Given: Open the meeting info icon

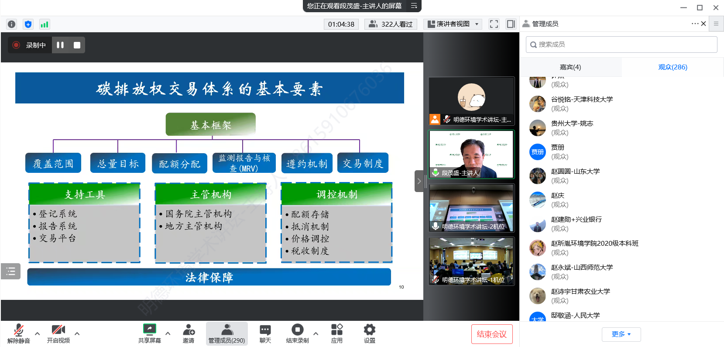Looking at the screenshot, I should coord(12,24).
